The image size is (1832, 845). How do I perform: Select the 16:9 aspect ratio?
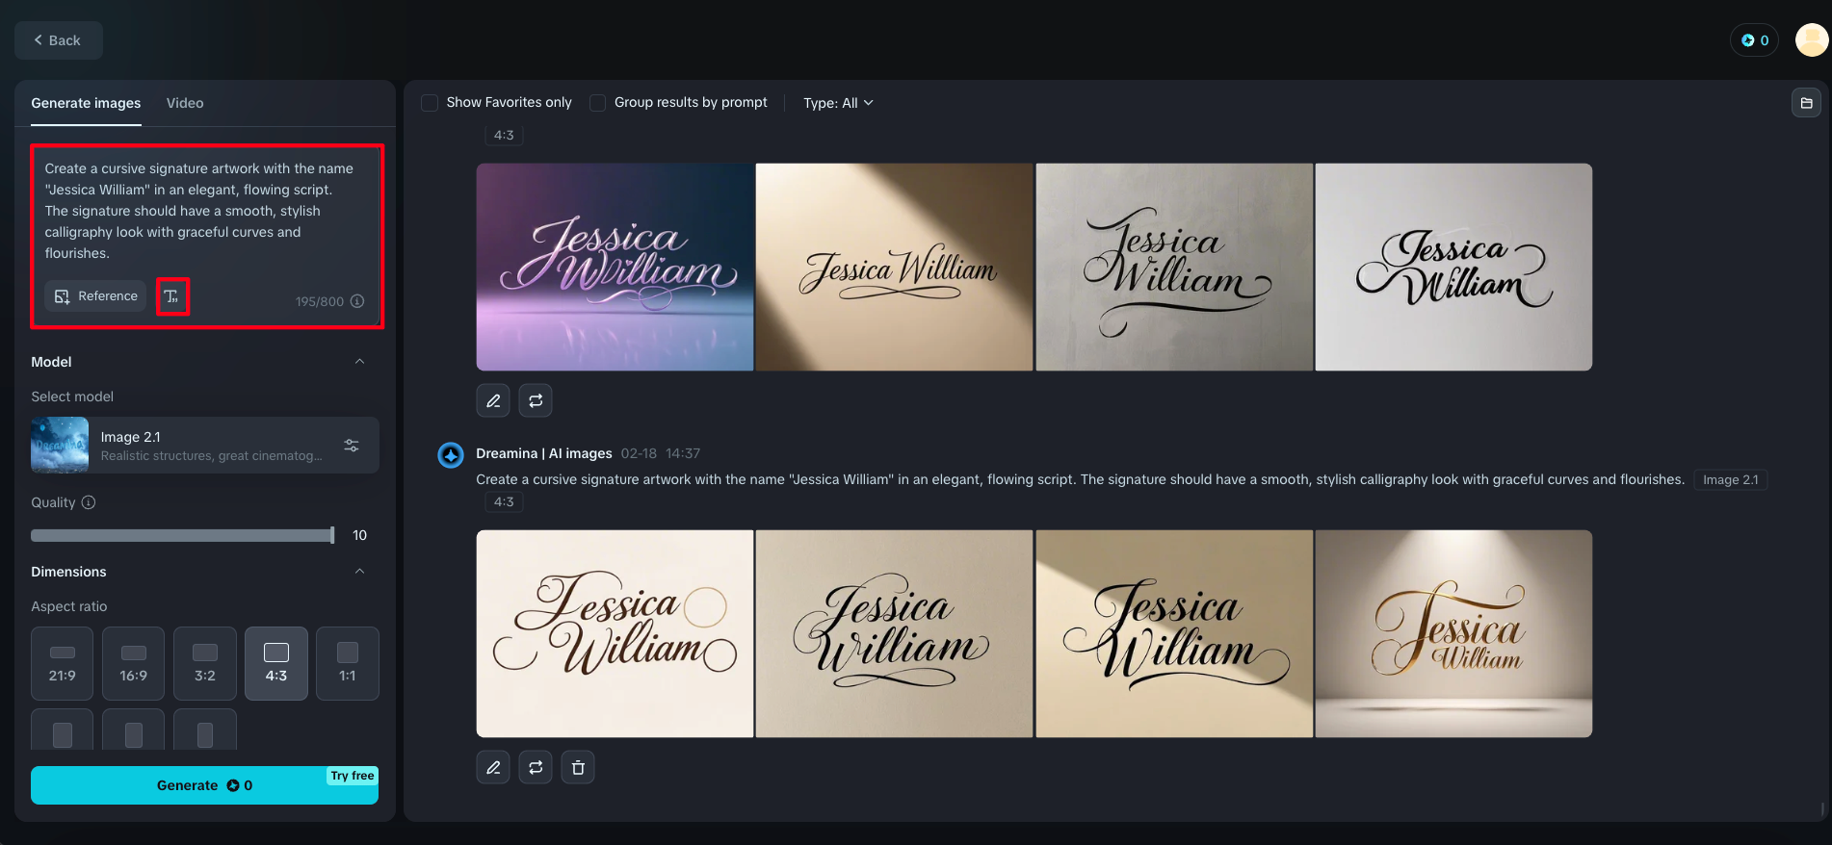pyautogui.click(x=134, y=663)
